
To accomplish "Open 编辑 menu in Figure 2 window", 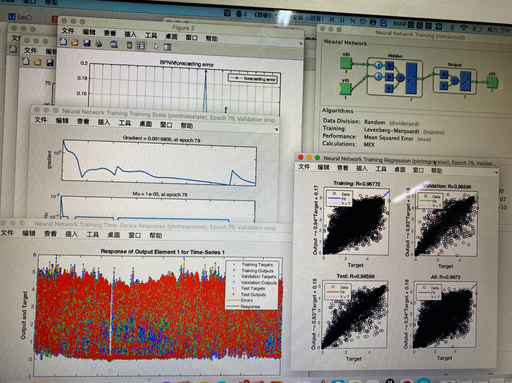I will point(89,32).
